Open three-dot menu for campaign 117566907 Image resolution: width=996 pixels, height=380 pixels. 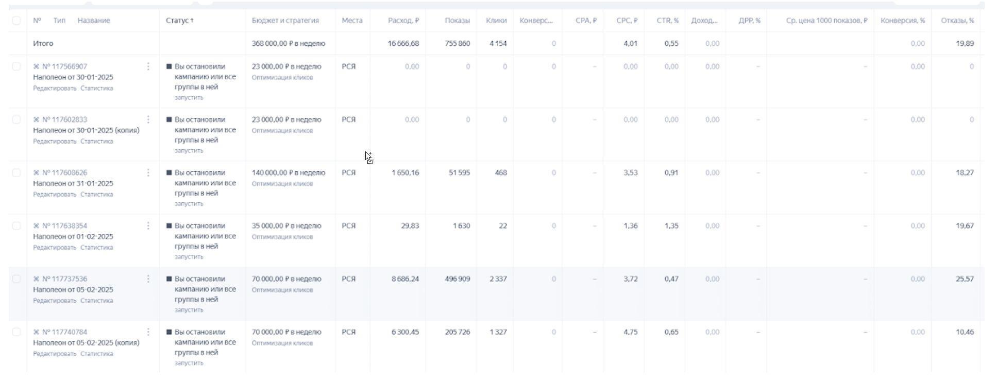[x=148, y=66]
